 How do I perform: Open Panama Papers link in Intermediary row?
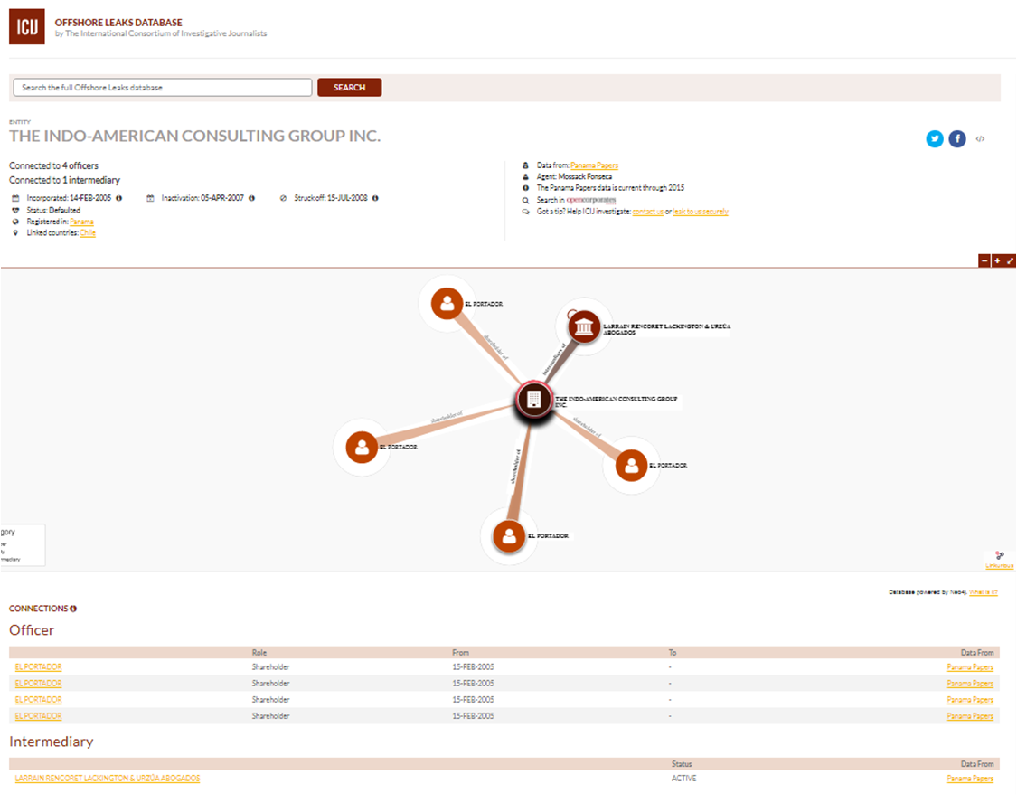point(970,779)
